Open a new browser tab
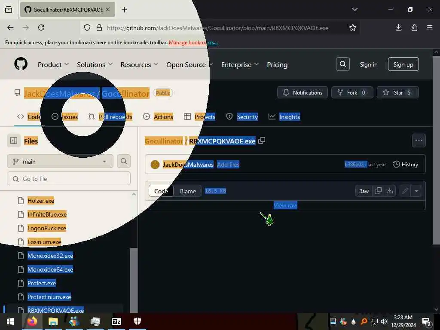440x330 pixels. coord(124,10)
